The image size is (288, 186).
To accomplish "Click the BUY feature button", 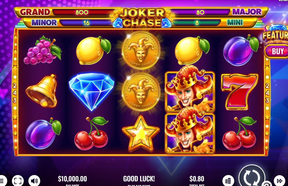I will click(277, 51).
